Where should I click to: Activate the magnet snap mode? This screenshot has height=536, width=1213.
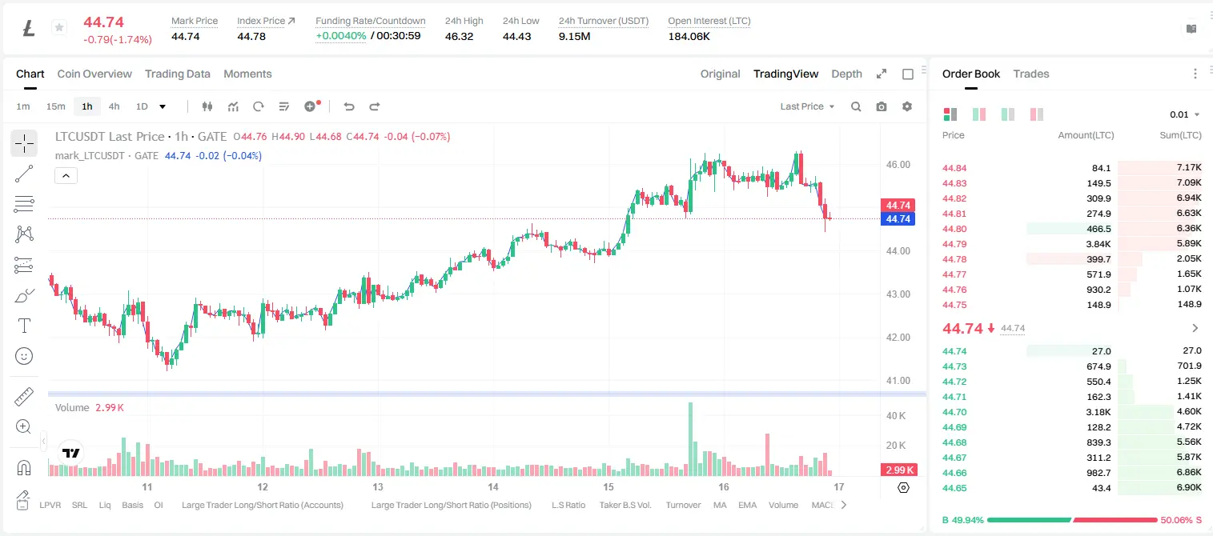(24, 468)
